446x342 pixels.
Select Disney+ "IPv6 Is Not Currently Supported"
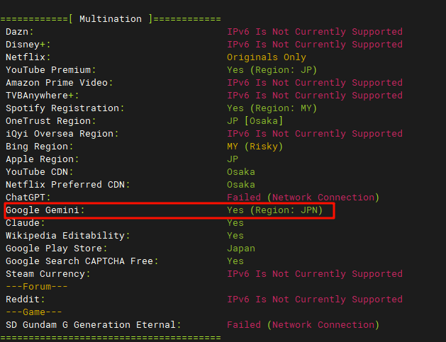315,45
